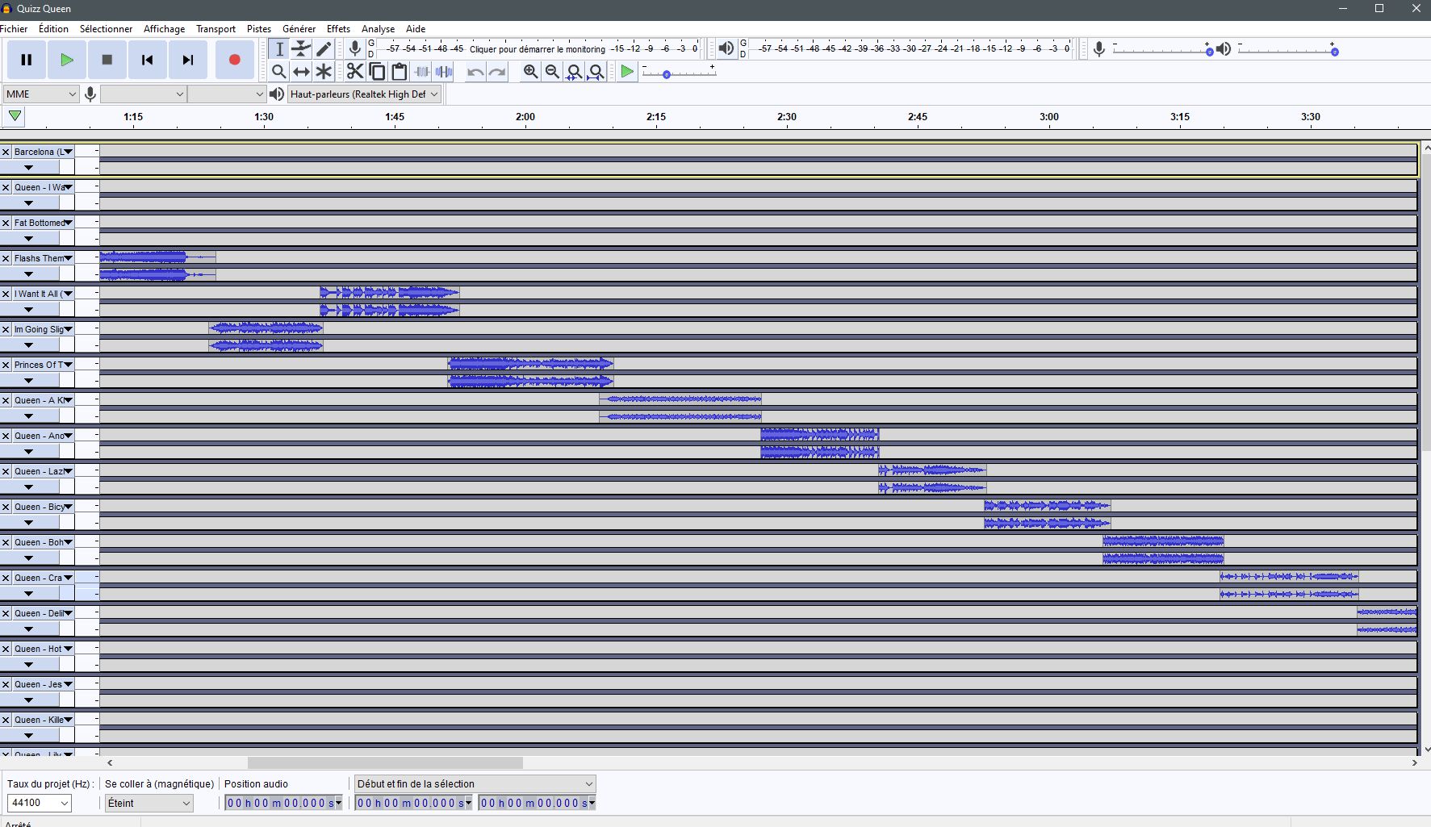Select the Time Shift tool
This screenshot has width=1431, height=827.
pyautogui.click(x=301, y=72)
